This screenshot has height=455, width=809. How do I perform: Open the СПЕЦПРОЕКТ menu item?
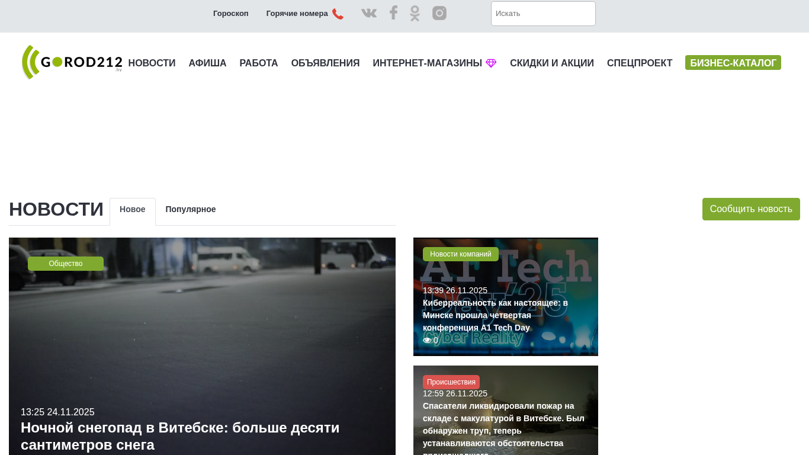click(x=640, y=63)
